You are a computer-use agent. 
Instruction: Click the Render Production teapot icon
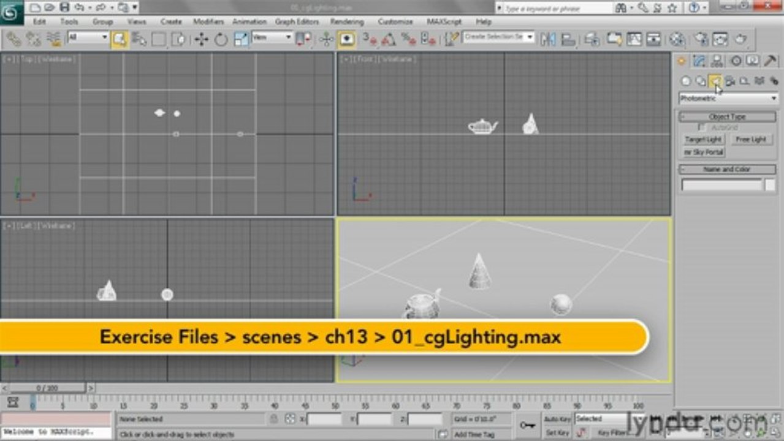(x=741, y=39)
